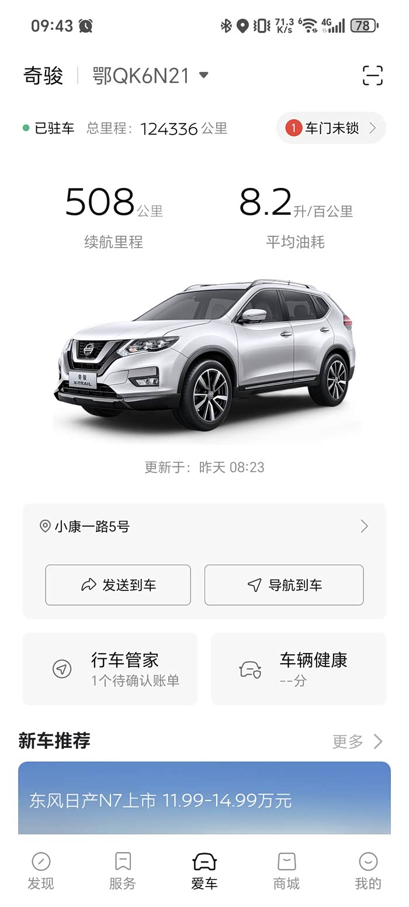Open the license plate dropdown arrow
The height and width of the screenshot is (907, 409).
pos(203,75)
